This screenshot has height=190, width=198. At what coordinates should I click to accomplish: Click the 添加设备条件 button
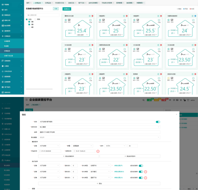pos(68,157)
